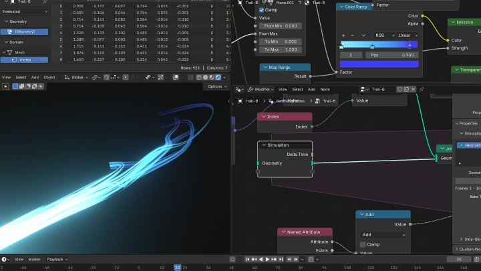Click the Color Ramp Pos 0.900 field
The width and height of the screenshot is (481, 271).
392,55
